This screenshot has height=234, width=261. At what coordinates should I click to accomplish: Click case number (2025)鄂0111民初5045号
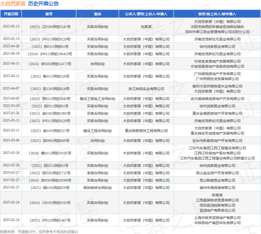50,99
